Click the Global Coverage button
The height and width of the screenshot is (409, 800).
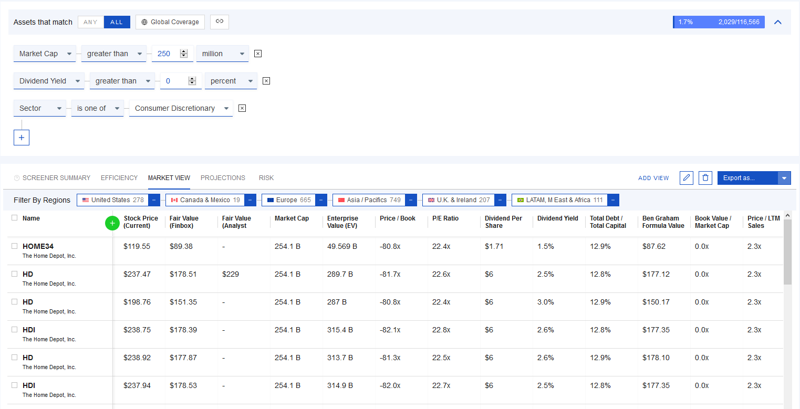pyautogui.click(x=170, y=22)
